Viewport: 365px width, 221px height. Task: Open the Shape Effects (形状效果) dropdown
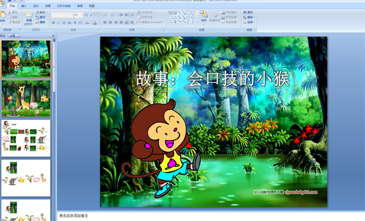(x=229, y=22)
